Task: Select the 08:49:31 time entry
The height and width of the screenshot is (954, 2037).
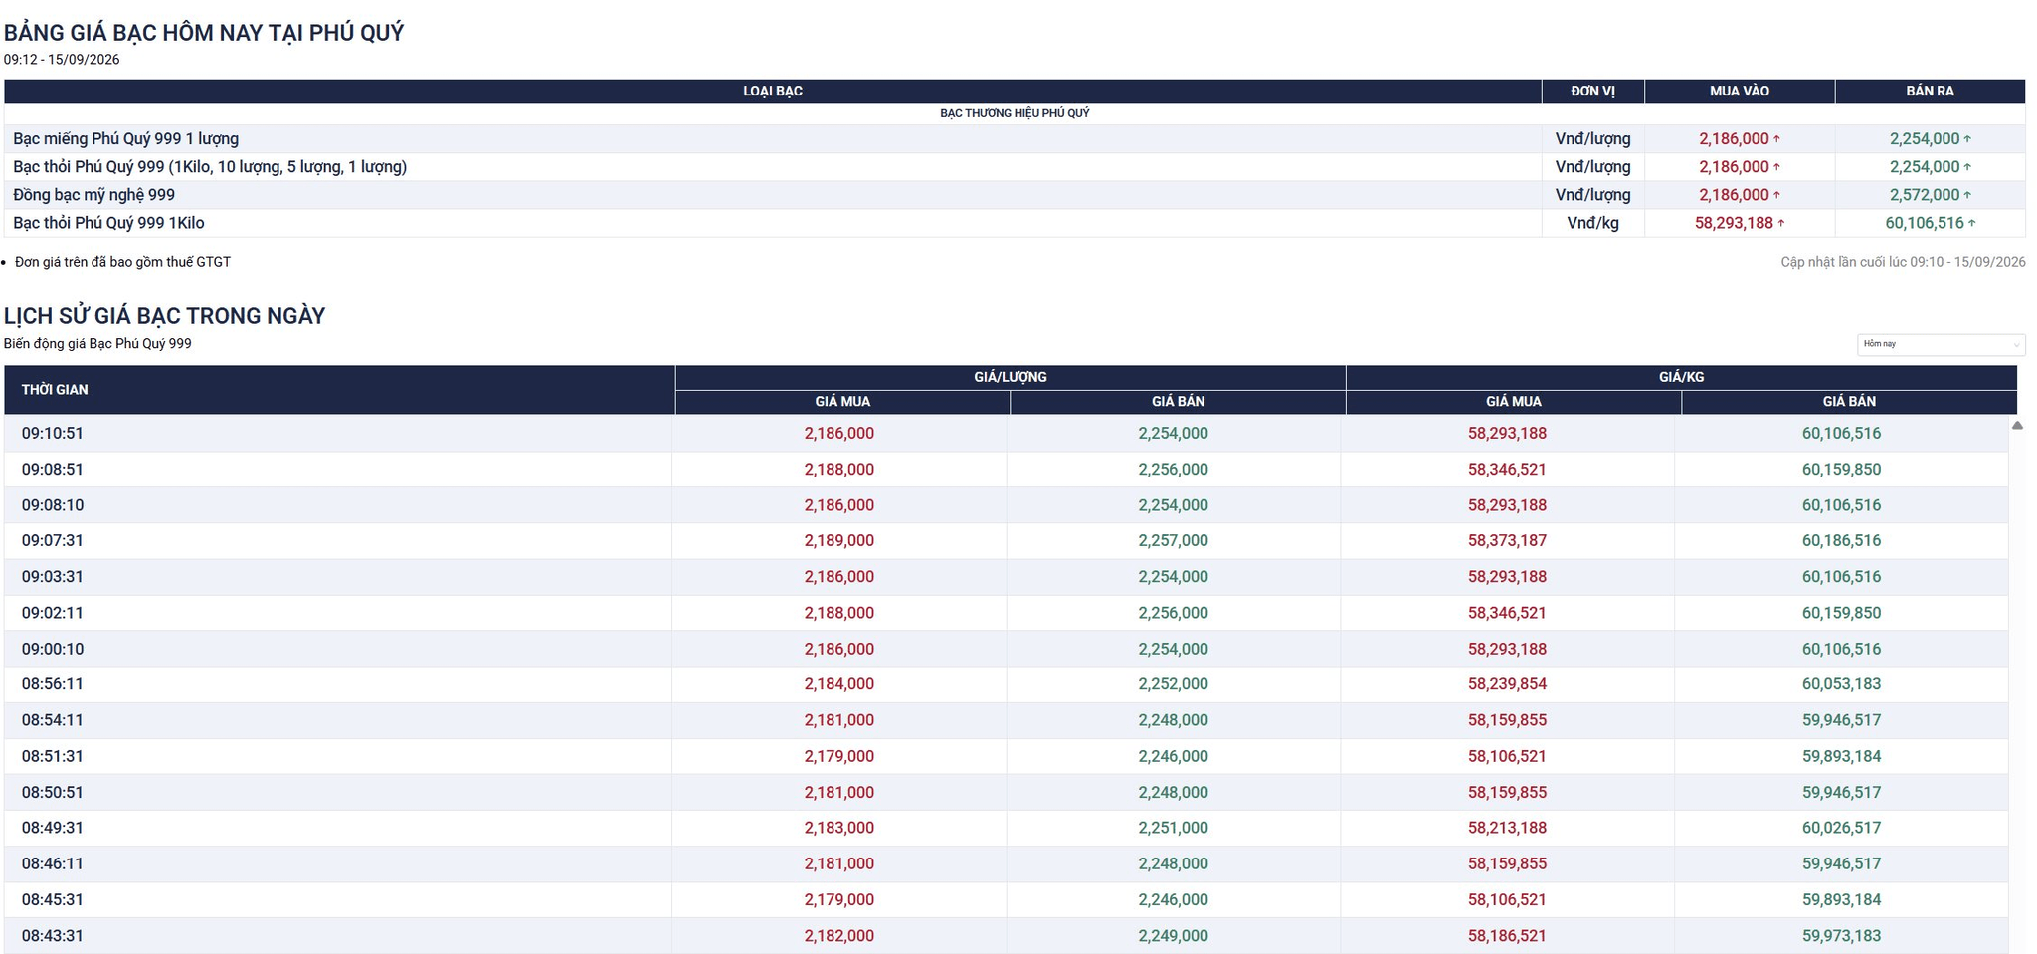Action: click(x=53, y=828)
